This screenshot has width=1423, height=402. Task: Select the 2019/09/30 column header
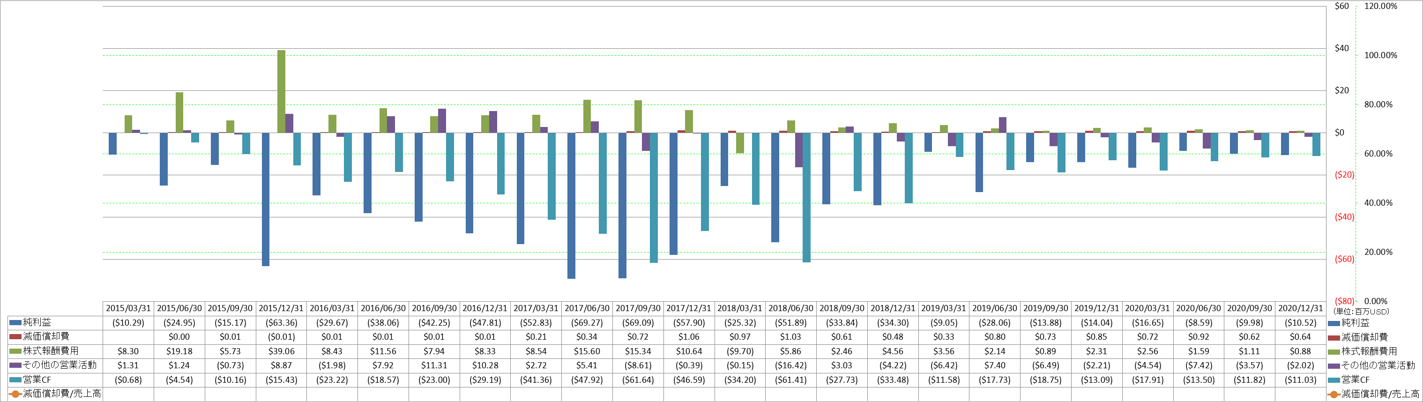(1046, 308)
